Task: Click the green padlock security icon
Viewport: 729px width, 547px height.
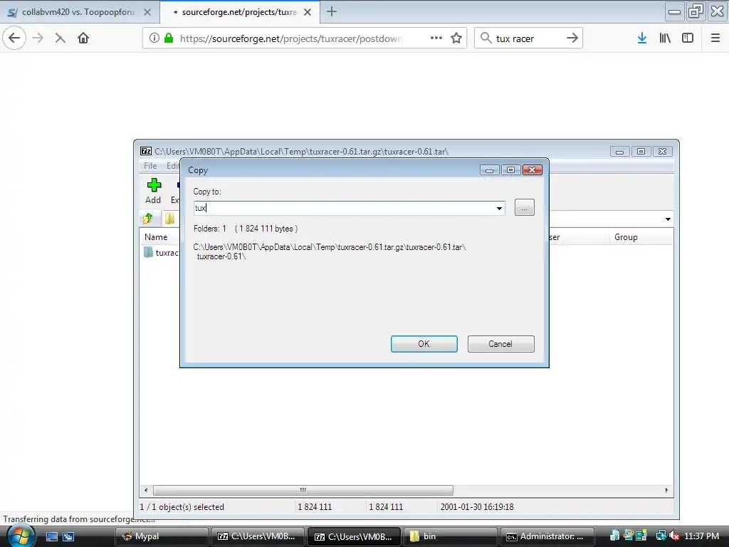Action: (169, 38)
